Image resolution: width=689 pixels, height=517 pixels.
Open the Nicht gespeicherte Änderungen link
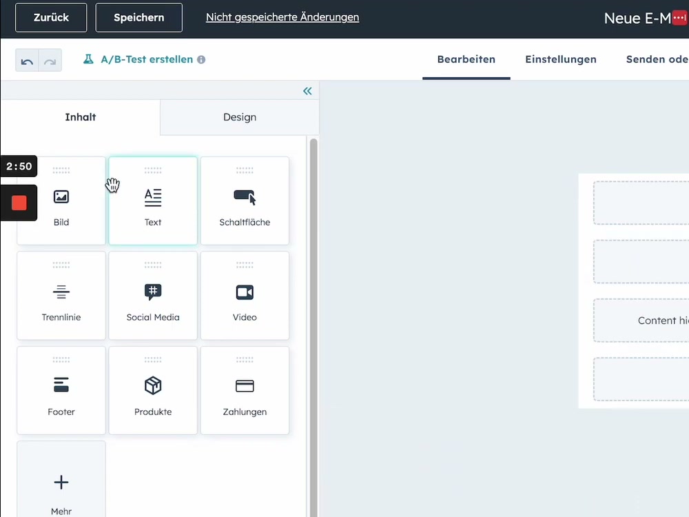pyautogui.click(x=282, y=17)
